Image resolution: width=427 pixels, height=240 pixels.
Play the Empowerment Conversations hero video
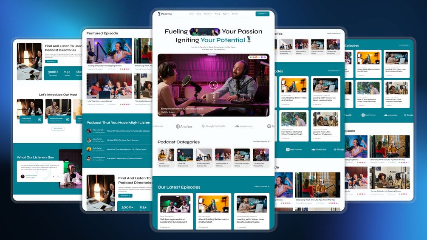click(x=213, y=85)
